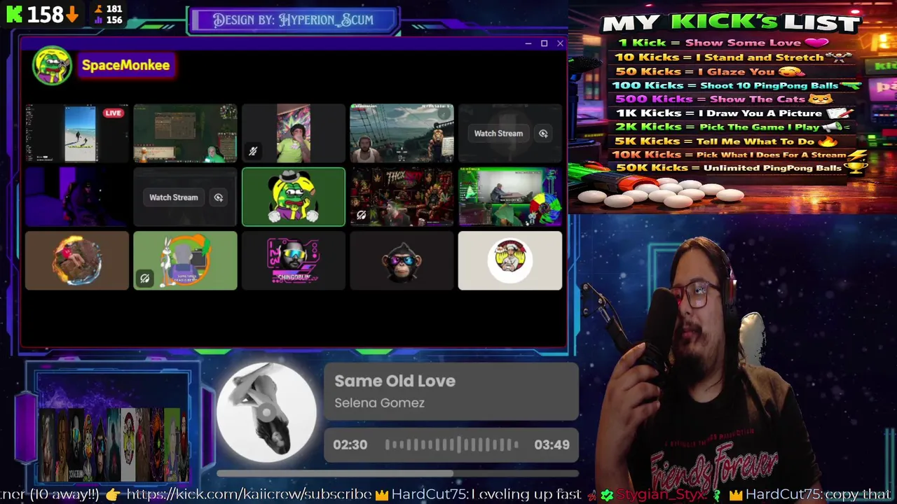Toggle muted microphone icon on green-shirt tile

click(253, 150)
